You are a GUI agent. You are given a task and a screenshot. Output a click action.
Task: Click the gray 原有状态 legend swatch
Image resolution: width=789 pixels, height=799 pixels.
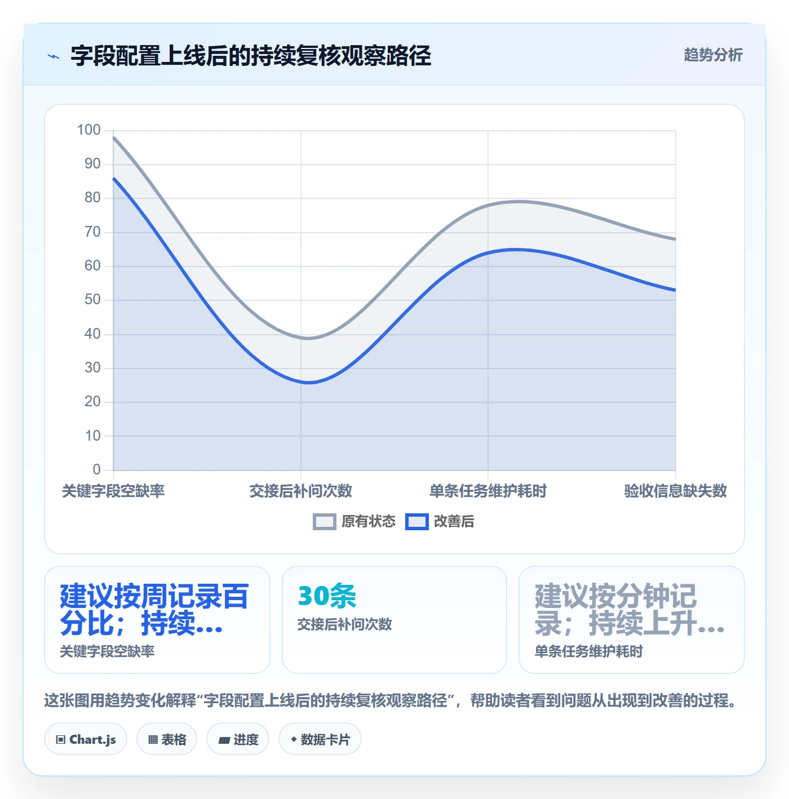tap(324, 522)
